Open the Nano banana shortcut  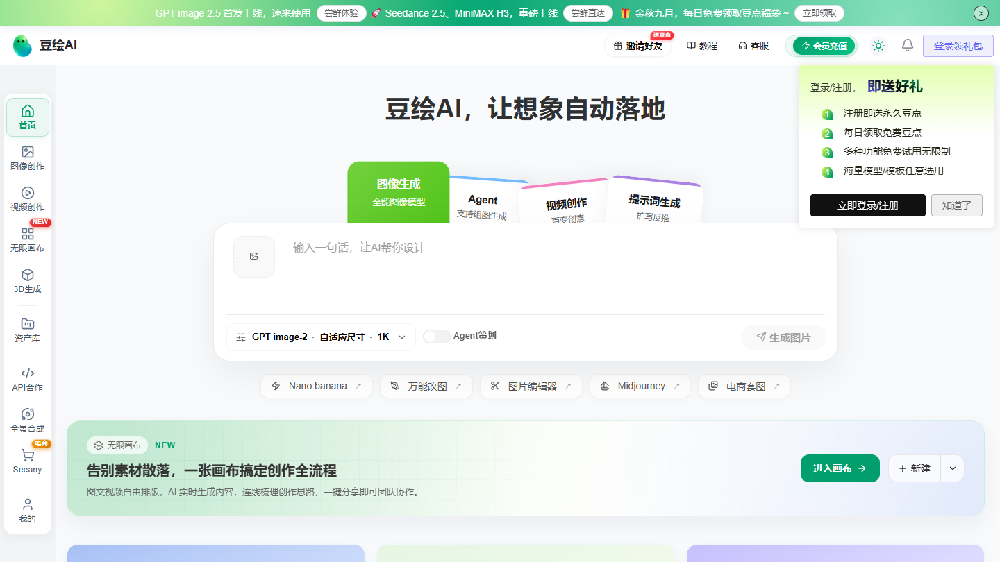[317, 386]
